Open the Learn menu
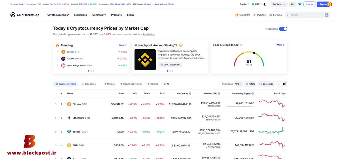340x159 pixels. tap(130, 15)
